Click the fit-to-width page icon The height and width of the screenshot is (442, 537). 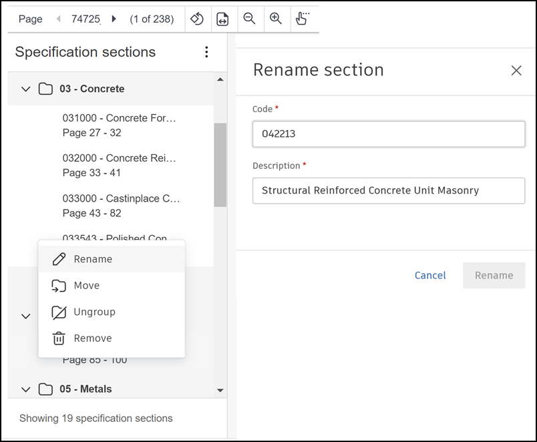coord(222,19)
